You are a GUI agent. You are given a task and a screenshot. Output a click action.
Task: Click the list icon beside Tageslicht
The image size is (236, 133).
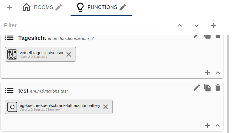(x=9, y=38)
